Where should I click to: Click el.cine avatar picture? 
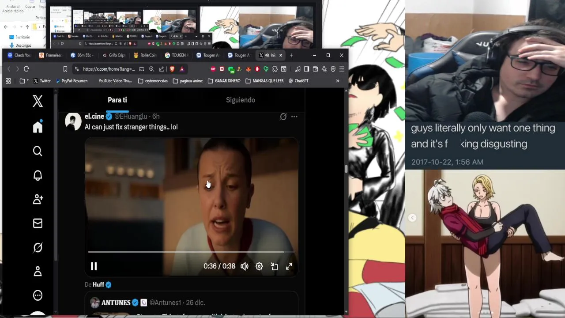pyautogui.click(x=73, y=122)
